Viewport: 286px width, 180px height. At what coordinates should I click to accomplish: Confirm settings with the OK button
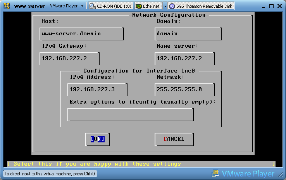[x=98, y=139]
